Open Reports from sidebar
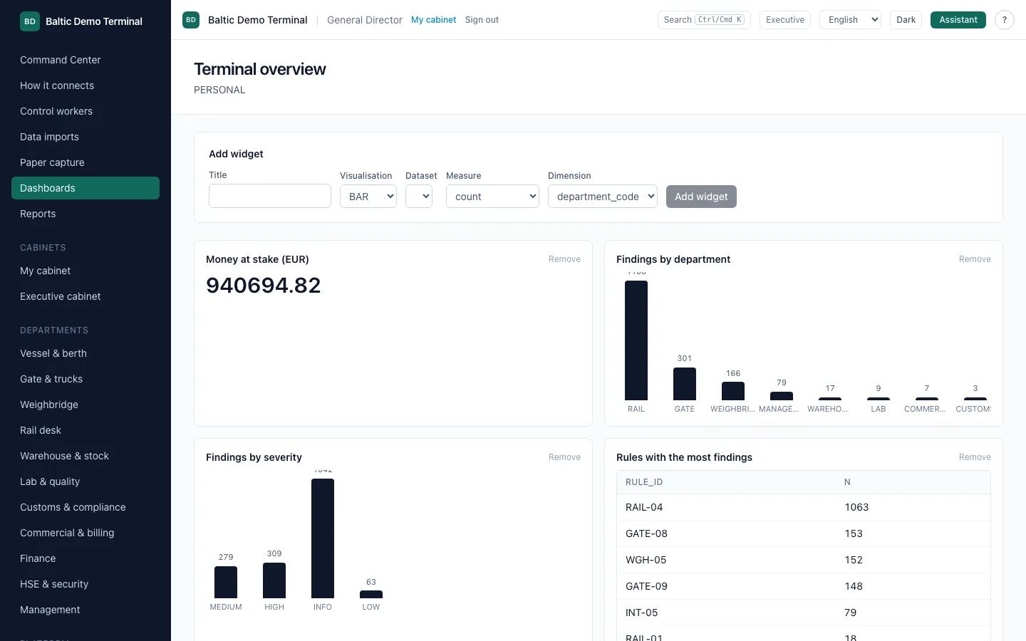1026x641 pixels. click(85, 214)
